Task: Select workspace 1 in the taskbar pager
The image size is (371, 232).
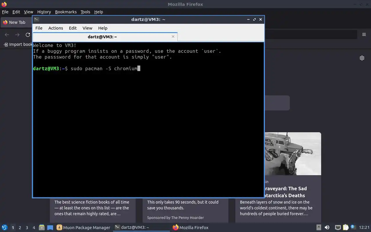Action: click(x=13, y=228)
